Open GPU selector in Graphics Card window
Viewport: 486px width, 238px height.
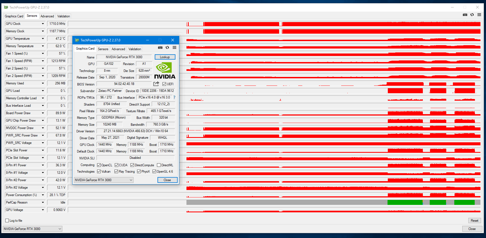(x=104, y=180)
